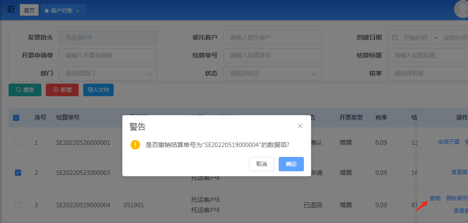
Task: Toggle the select-all checkbox in table header
Action: (x=17, y=118)
